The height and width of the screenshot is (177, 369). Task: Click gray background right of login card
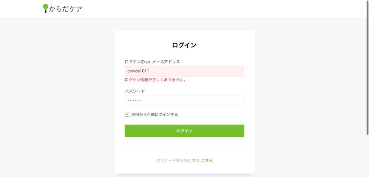[x=310, y=101]
